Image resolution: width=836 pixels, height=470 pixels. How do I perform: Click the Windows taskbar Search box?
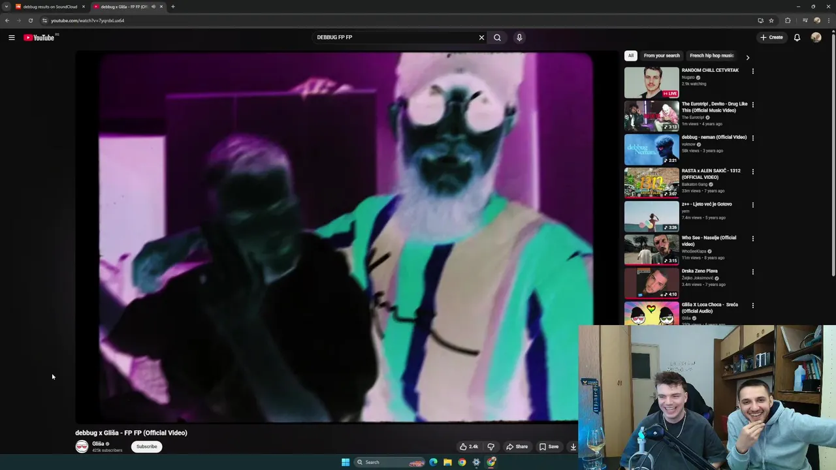tap(390, 462)
